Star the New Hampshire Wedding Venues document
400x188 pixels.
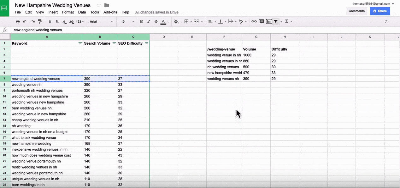[x=99, y=5]
